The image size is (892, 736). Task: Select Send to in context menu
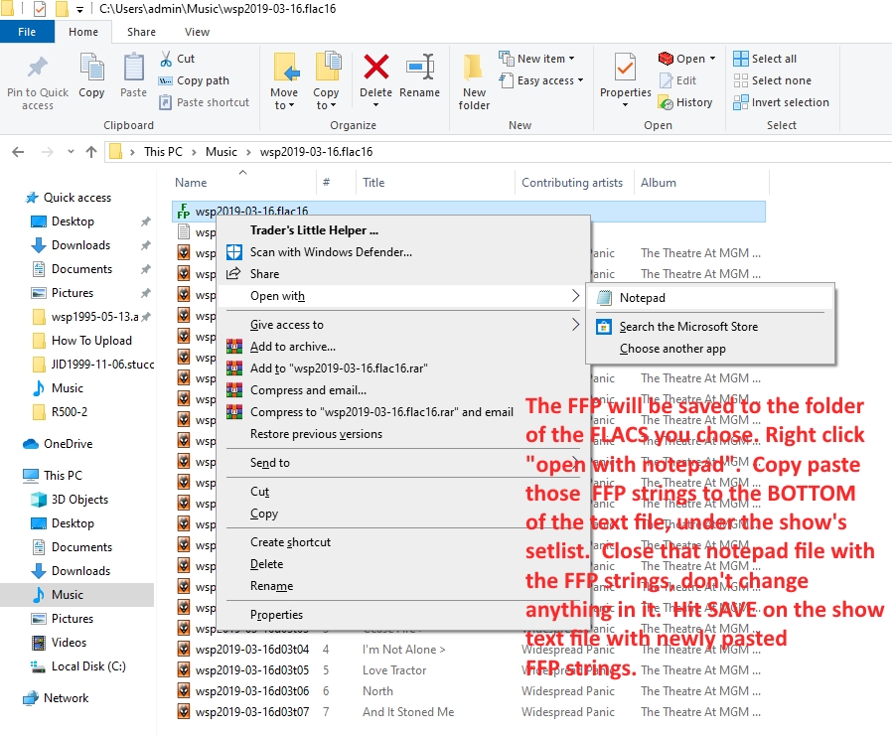pos(269,463)
